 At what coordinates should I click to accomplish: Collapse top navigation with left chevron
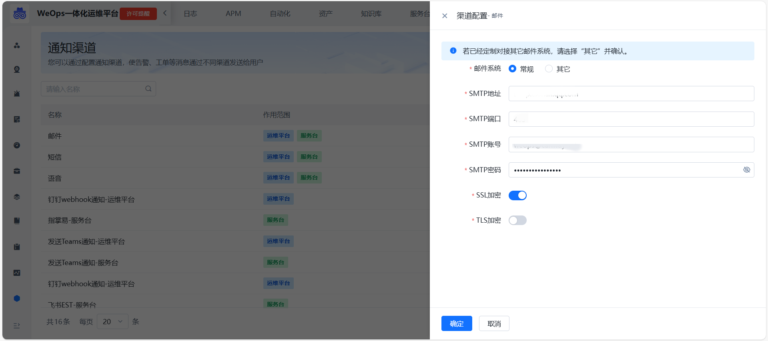pyautogui.click(x=165, y=13)
